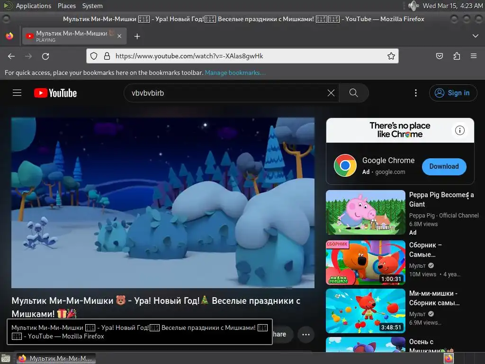
Task: Open 3:48:51 Ми-ми-мишки compilation thumbnail
Action: 365,311
